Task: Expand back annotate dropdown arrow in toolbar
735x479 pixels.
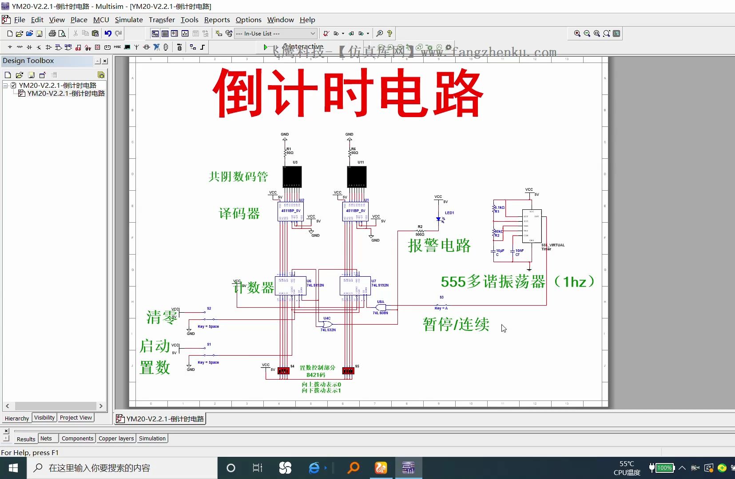Action: coord(343,34)
